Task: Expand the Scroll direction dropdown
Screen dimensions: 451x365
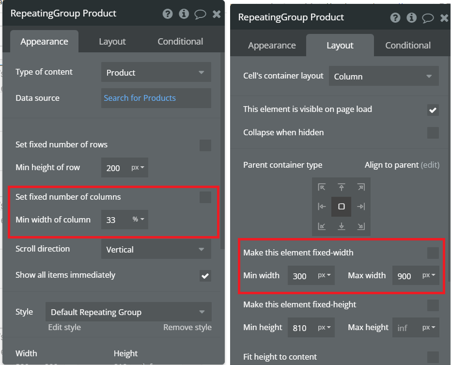Action: (156, 250)
